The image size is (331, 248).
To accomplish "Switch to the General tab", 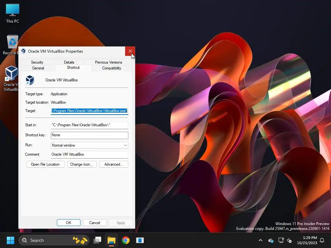I will tap(38, 68).
